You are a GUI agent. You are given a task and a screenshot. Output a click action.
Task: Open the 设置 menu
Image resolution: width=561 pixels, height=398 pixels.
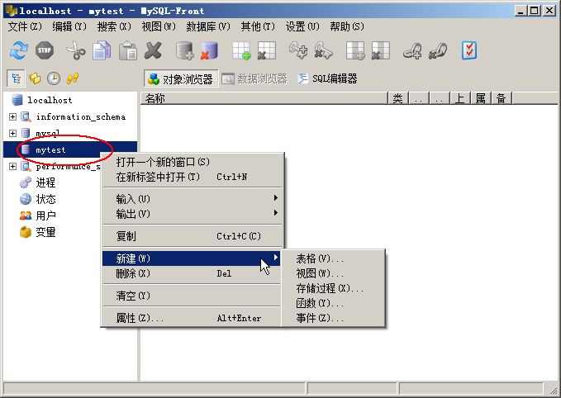(x=302, y=26)
